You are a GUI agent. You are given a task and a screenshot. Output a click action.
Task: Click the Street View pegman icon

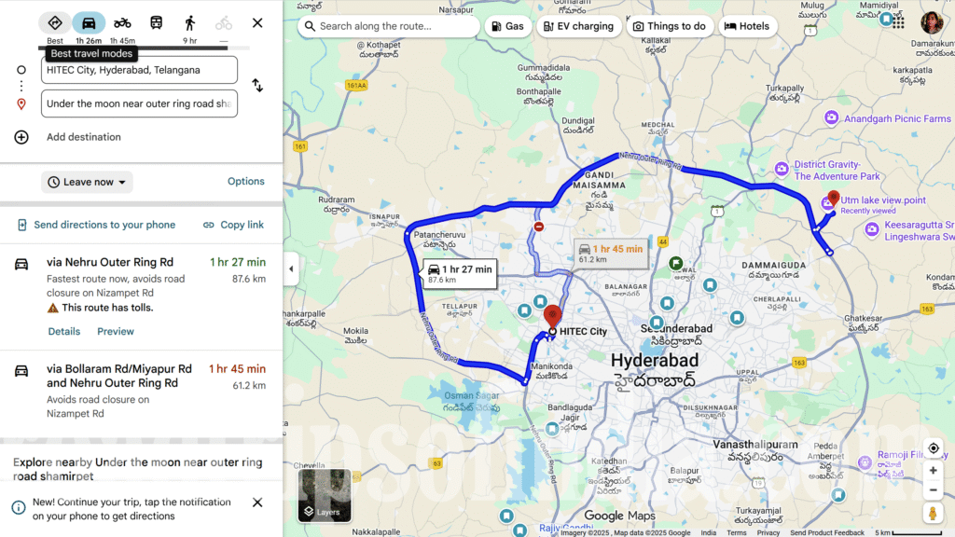[934, 512]
